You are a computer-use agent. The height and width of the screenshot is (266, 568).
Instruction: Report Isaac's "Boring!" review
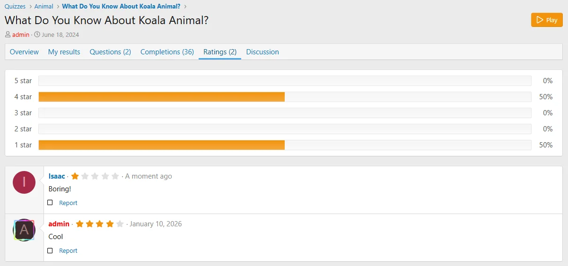point(68,203)
